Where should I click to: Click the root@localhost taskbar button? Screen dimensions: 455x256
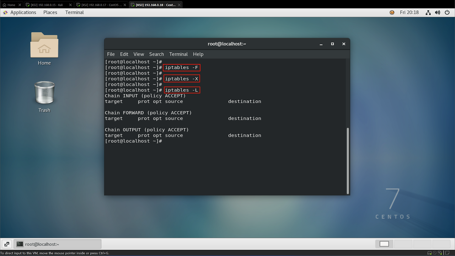pyautogui.click(x=58, y=244)
